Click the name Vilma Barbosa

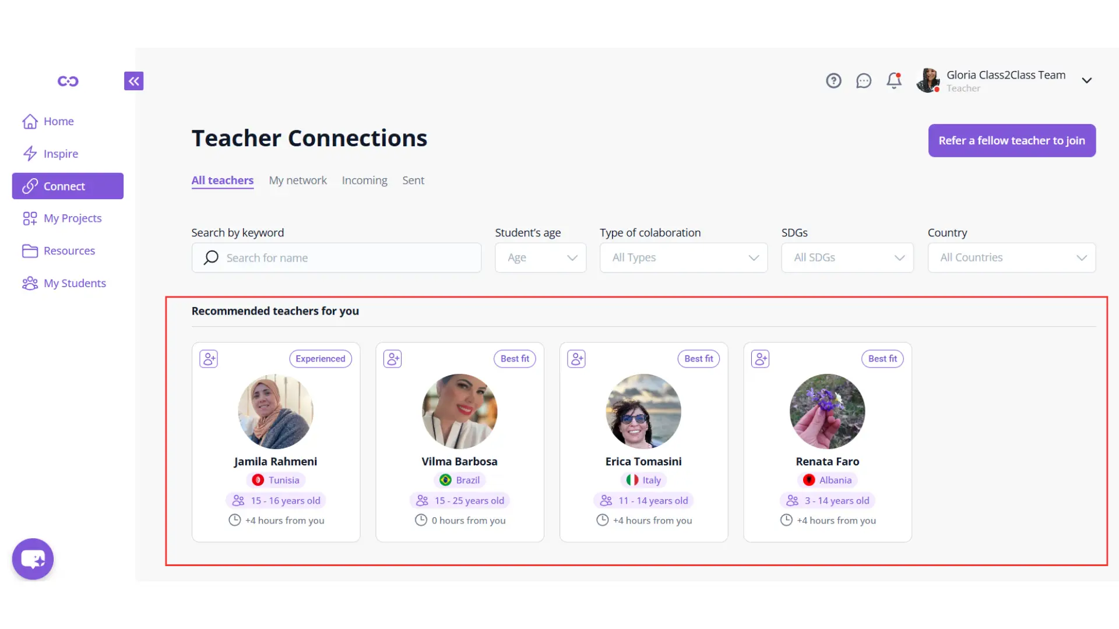pyautogui.click(x=460, y=461)
